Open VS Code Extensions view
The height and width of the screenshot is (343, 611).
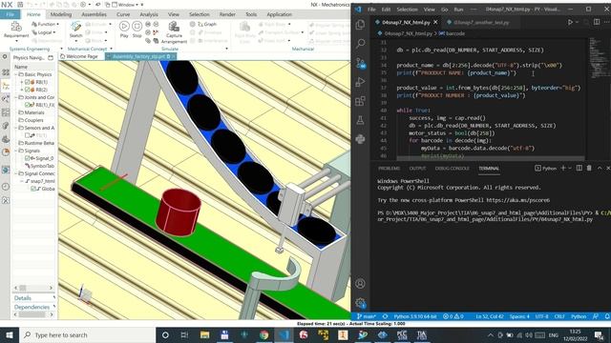click(361, 101)
